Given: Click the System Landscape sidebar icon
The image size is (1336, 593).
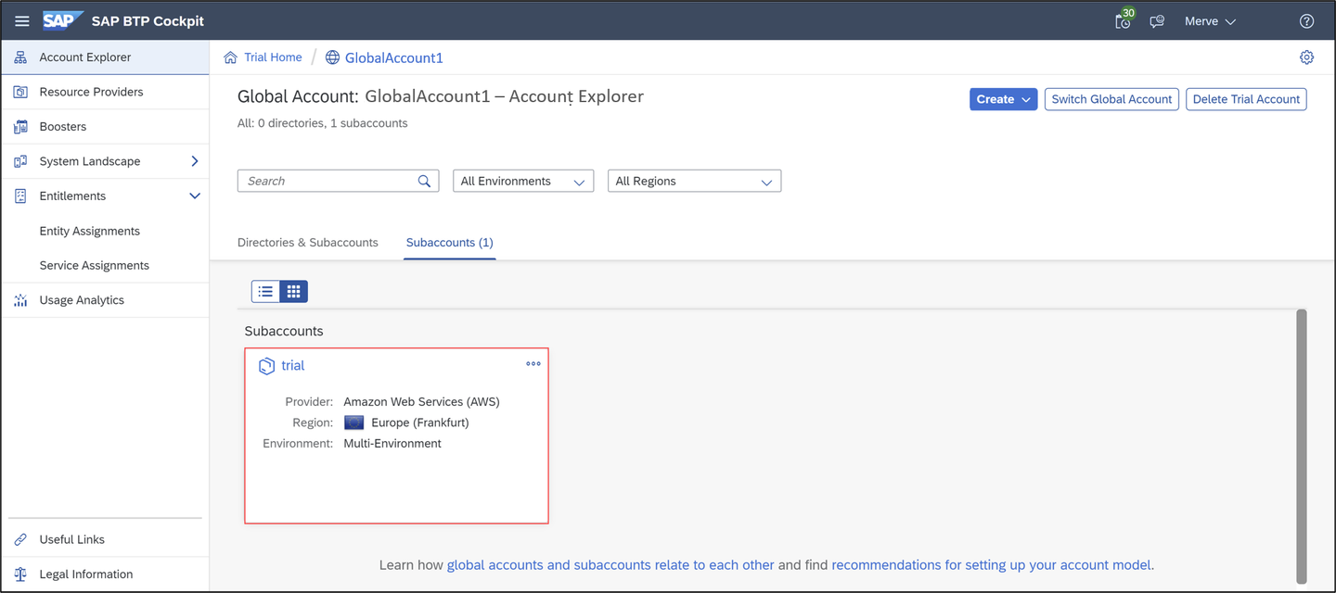Looking at the screenshot, I should coord(20,161).
